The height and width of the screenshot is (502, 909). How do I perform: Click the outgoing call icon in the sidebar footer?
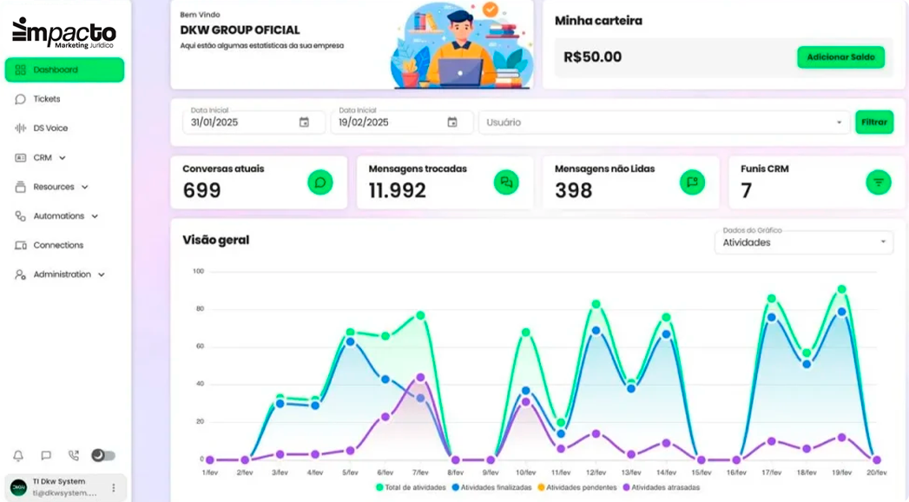73,455
